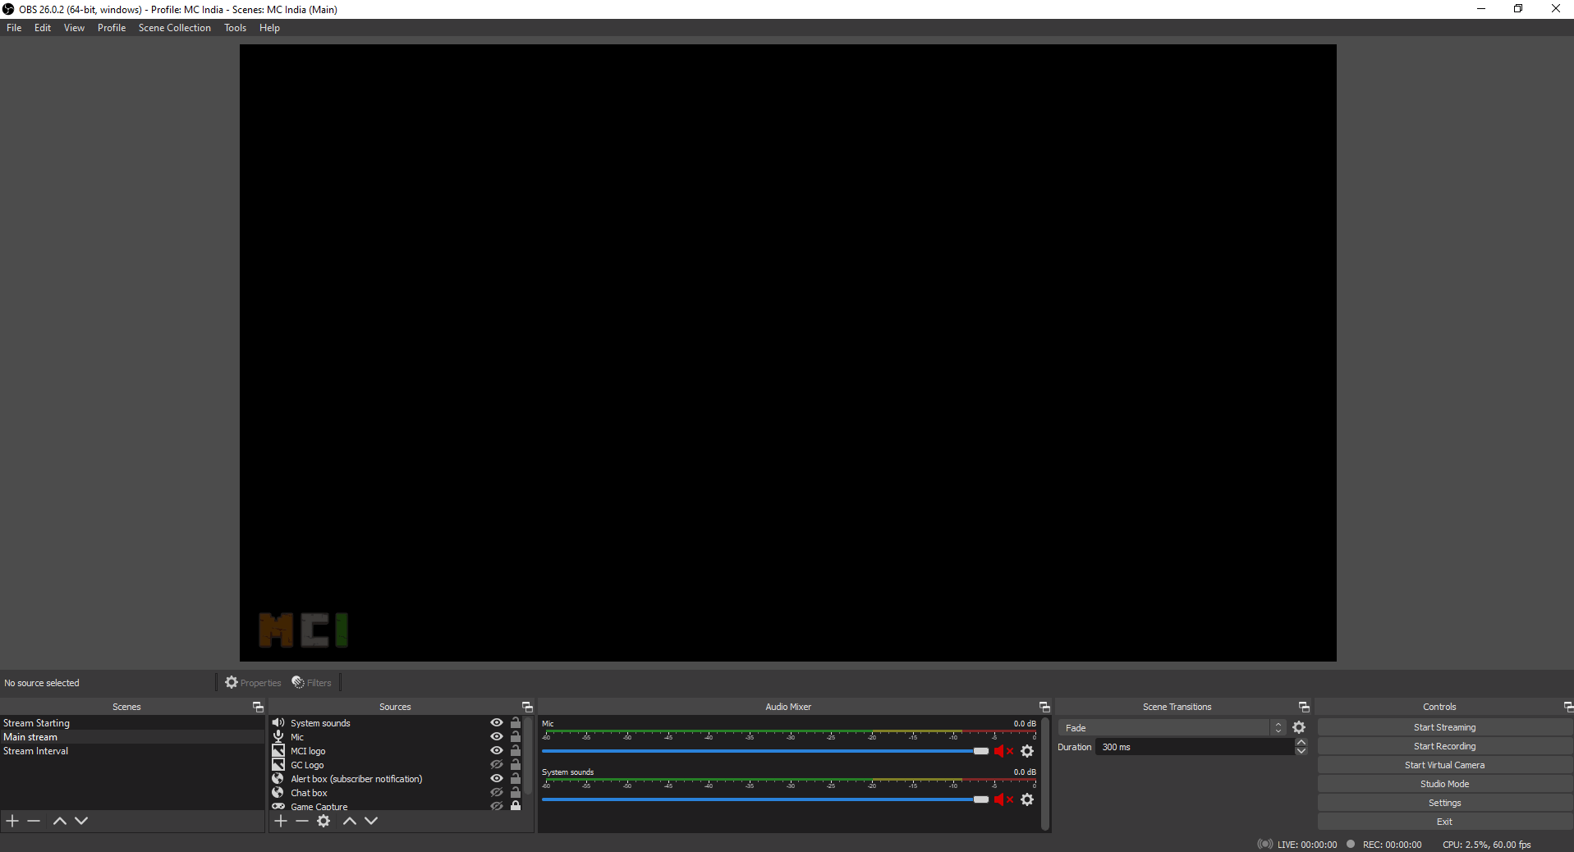Viewport: 1574px width, 852px height.
Task: Open Mic audio settings gear
Action: click(1027, 751)
